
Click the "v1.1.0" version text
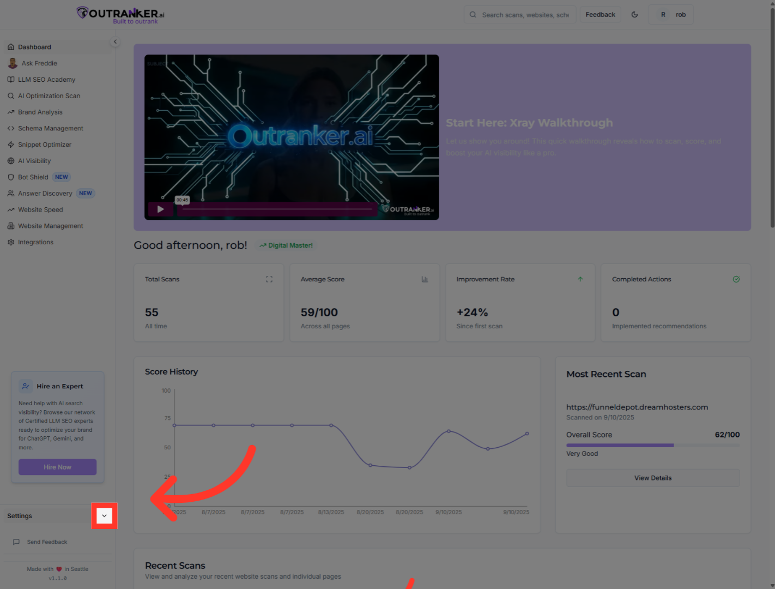coord(58,578)
